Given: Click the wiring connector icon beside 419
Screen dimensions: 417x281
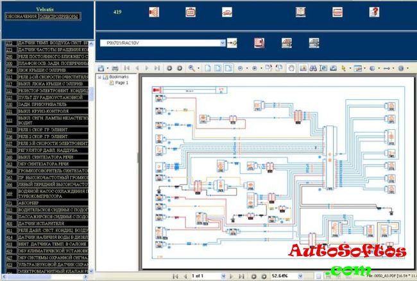Looking at the screenshot, I should [154, 12].
